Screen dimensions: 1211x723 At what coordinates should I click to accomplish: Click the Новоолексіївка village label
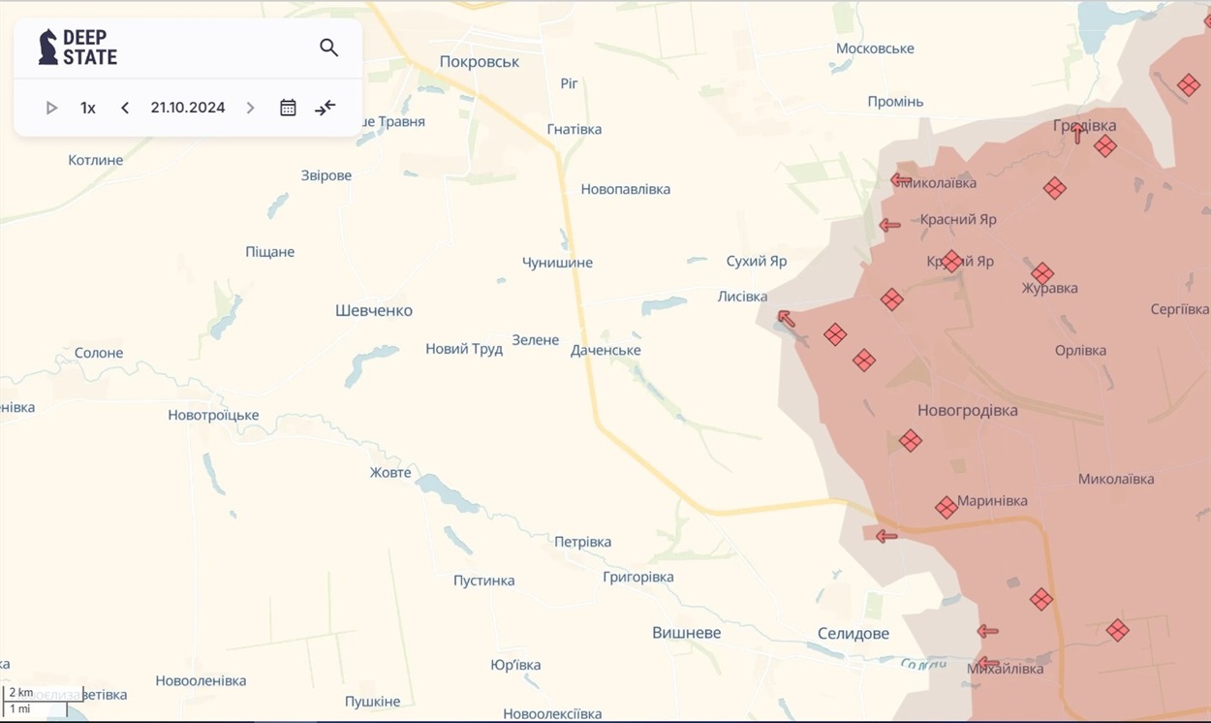(552, 714)
